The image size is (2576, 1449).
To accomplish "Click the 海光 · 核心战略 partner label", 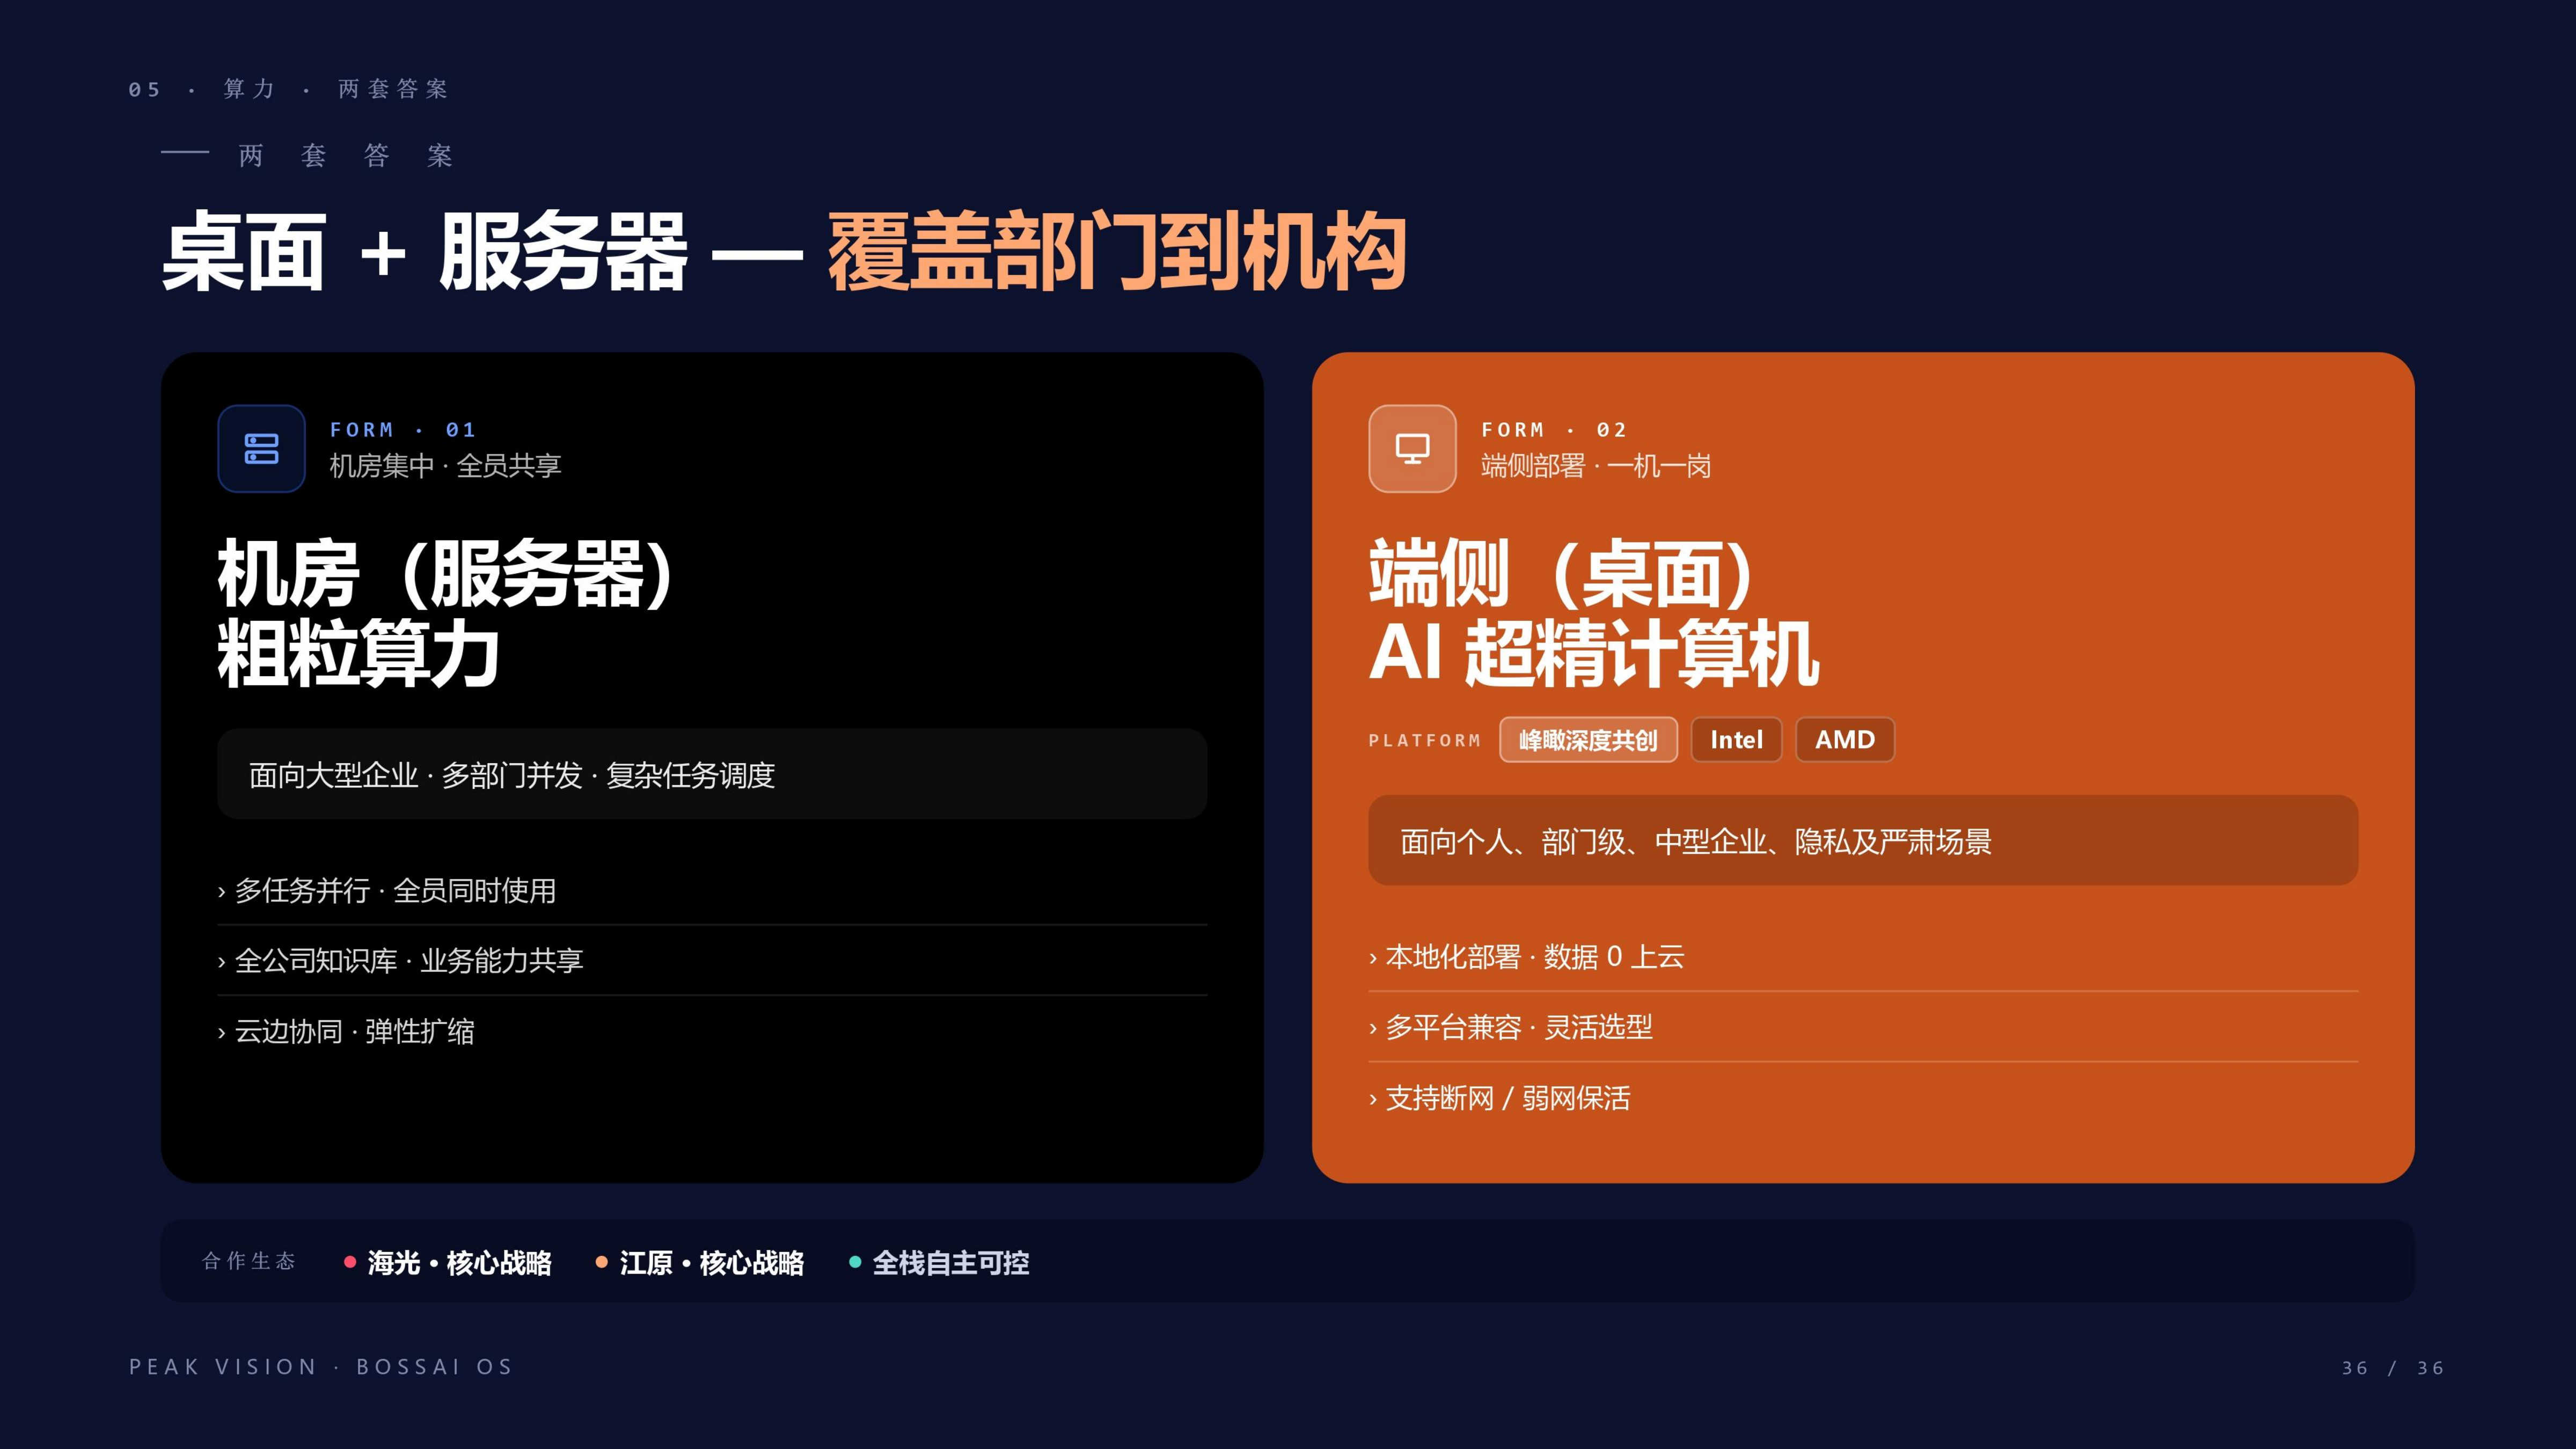I will (459, 1263).
